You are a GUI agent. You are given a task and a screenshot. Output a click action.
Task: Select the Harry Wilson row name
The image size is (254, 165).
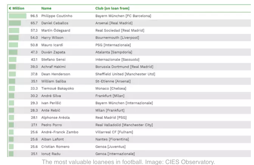[52, 38]
